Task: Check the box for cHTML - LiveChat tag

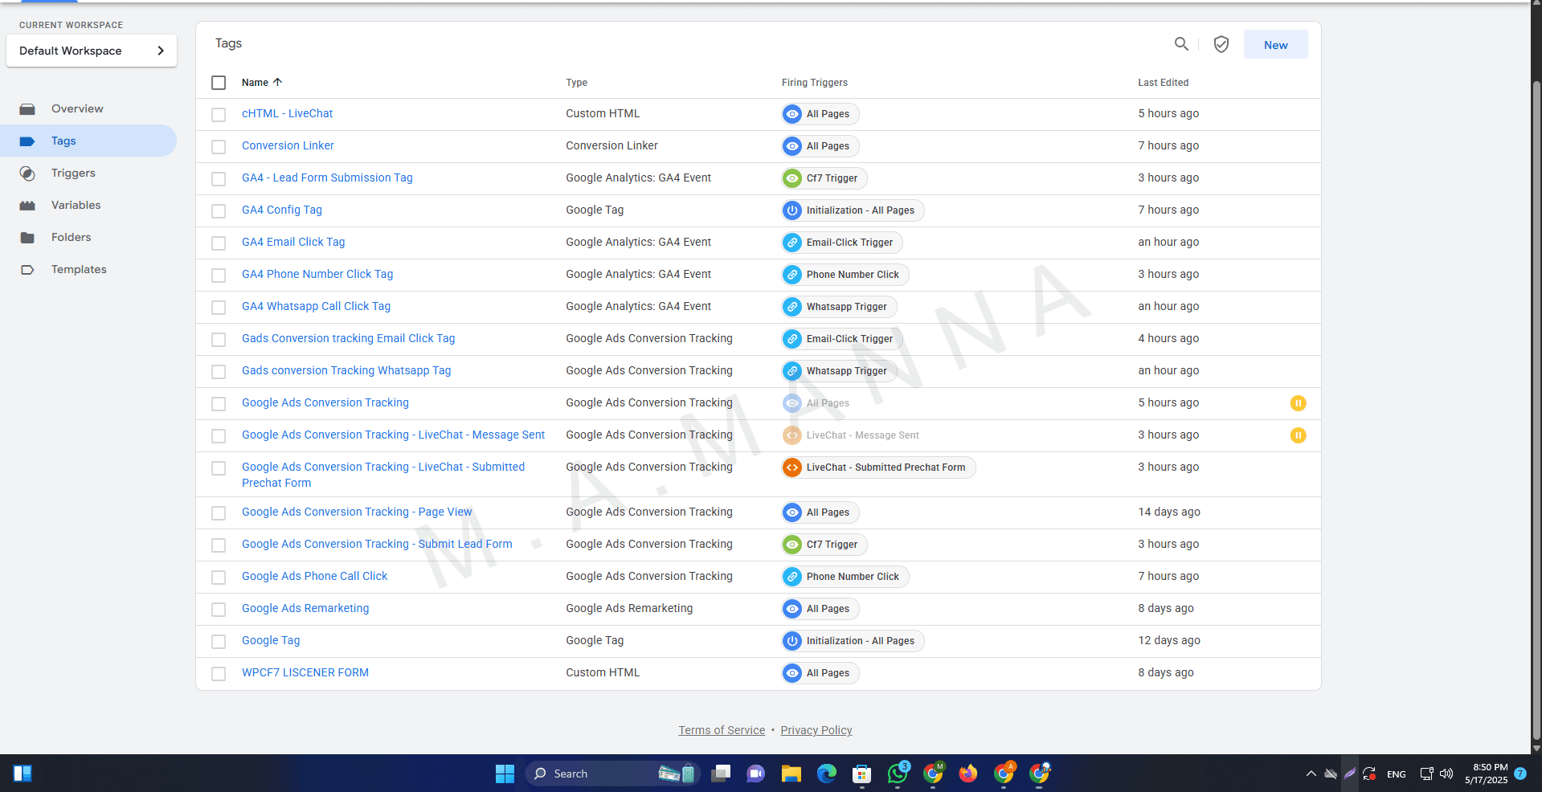Action: (219, 114)
